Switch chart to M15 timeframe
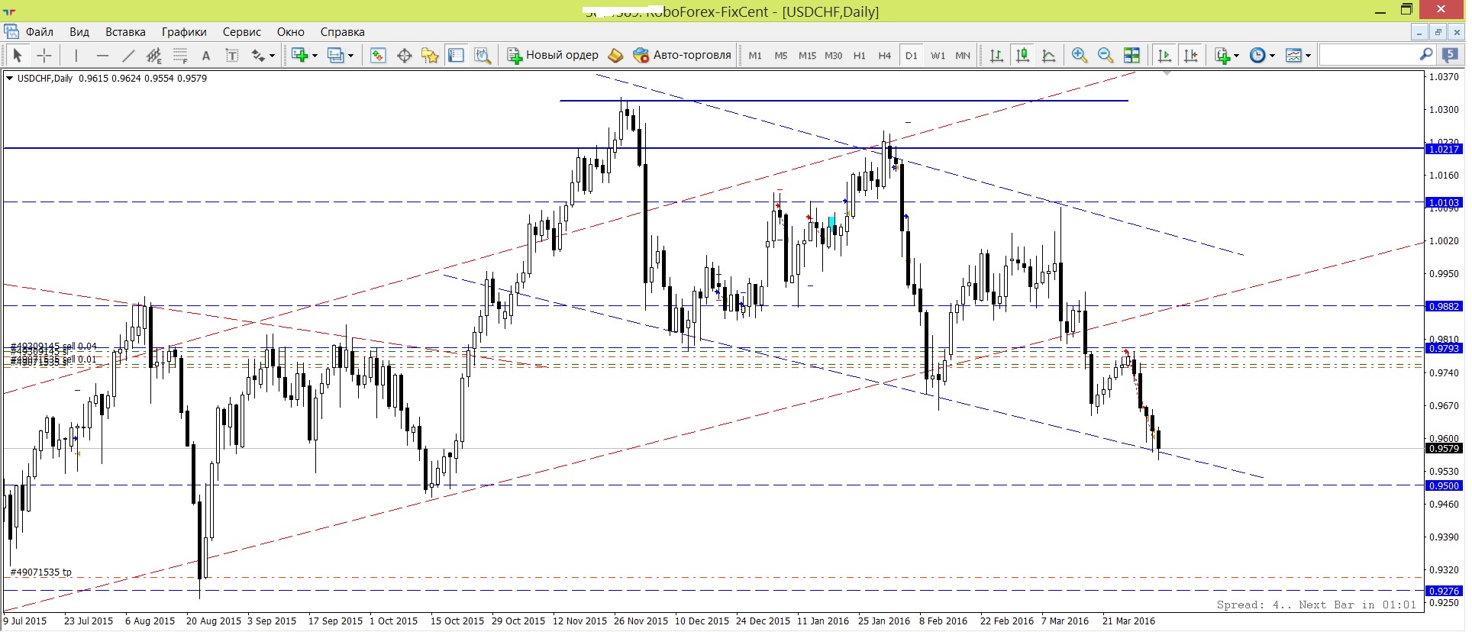This screenshot has width=1472, height=632. click(x=807, y=55)
